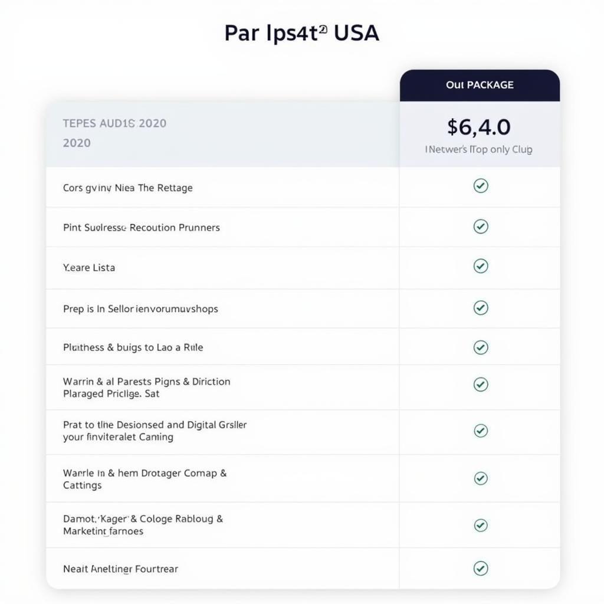Image resolution: width=604 pixels, height=604 pixels.
Task: Click the $6,4.0 price value
Action: click(479, 127)
